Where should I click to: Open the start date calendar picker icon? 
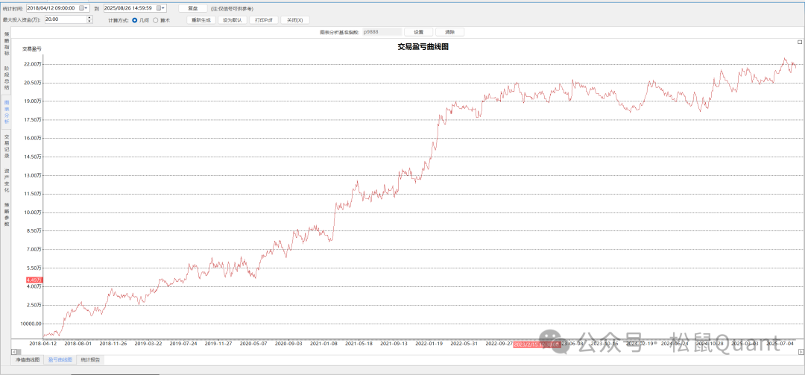point(82,8)
